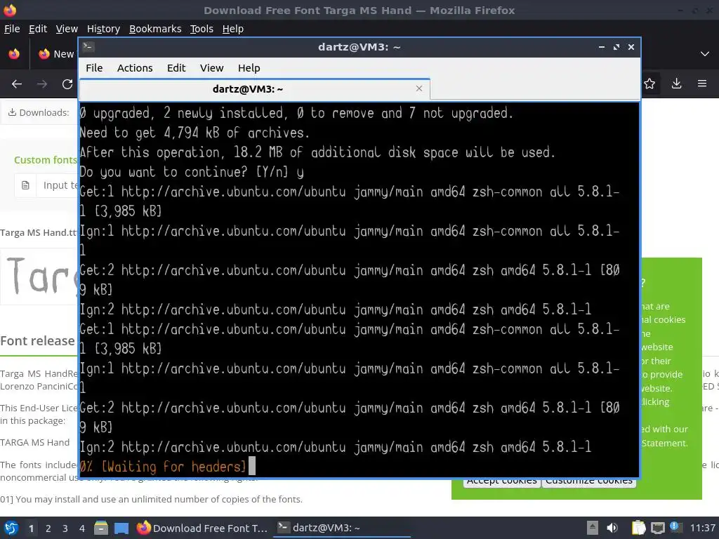Click the show desktop icon in taskbar

(x=121, y=528)
